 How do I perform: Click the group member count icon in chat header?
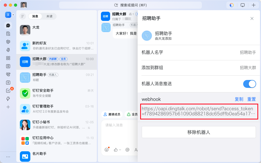click(132, 14)
